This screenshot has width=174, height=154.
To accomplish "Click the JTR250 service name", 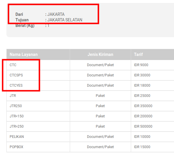I will point(16,106).
